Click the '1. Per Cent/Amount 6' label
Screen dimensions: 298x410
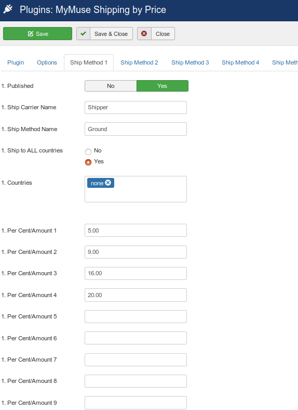click(x=29, y=338)
